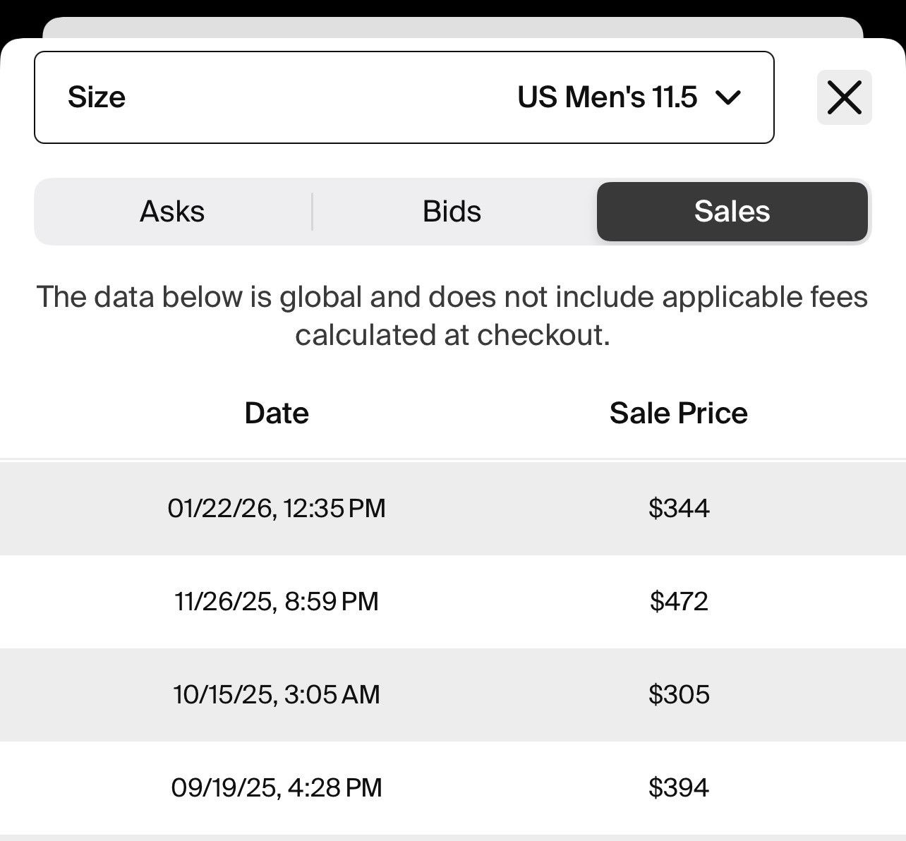
Task: Select the $305 sale price
Action: [x=679, y=694]
